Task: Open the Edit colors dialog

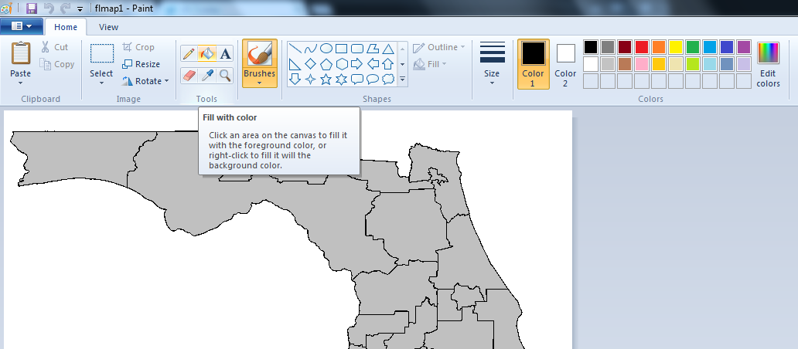Action: pos(768,64)
